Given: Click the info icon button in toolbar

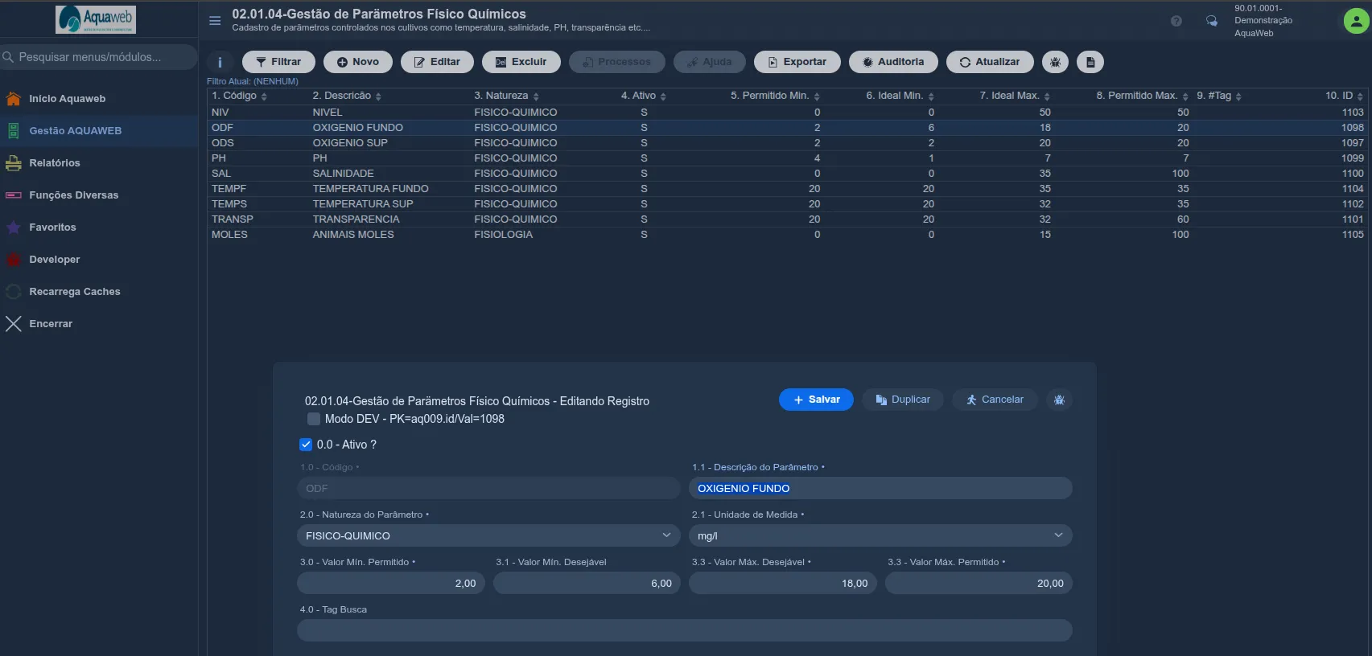Looking at the screenshot, I should pyautogui.click(x=220, y=62).
